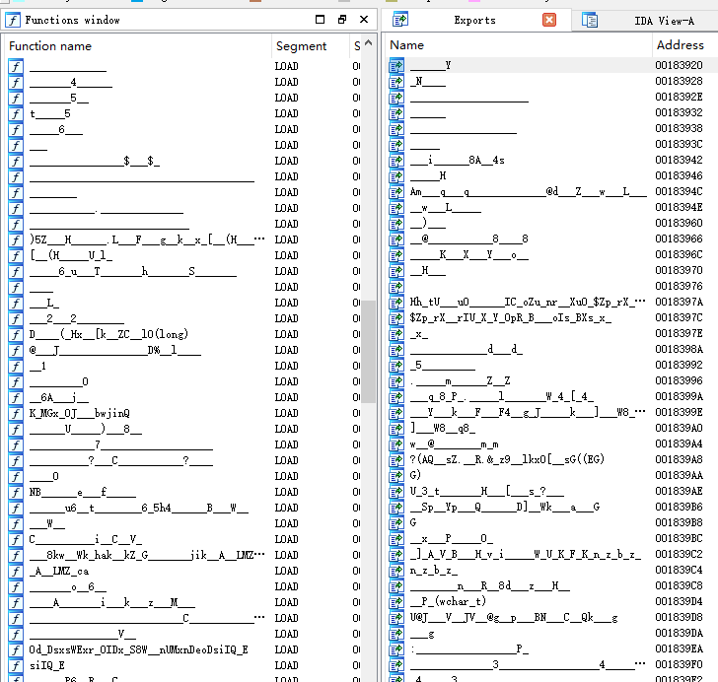The height and width of the screenshot is (682, 718).
Task: Select export __P_(wchar_t)
Action: (448, 601)
